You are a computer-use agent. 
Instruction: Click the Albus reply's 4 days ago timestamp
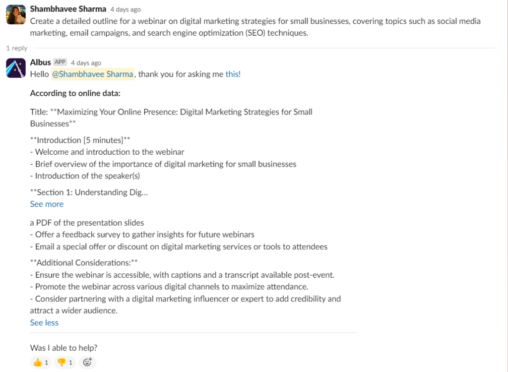point(86,63)
